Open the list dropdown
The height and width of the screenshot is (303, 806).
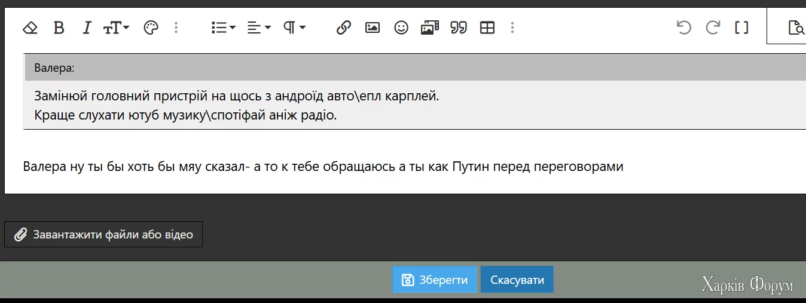pos(224,27)
